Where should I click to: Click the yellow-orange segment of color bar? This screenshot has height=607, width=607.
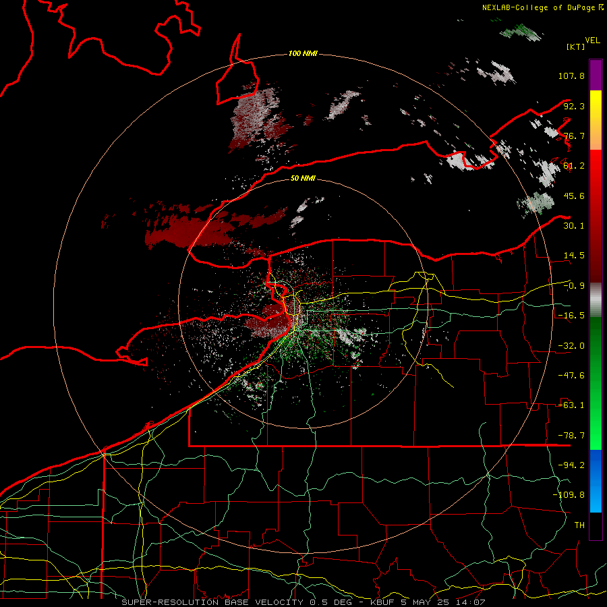coord(596,120)
